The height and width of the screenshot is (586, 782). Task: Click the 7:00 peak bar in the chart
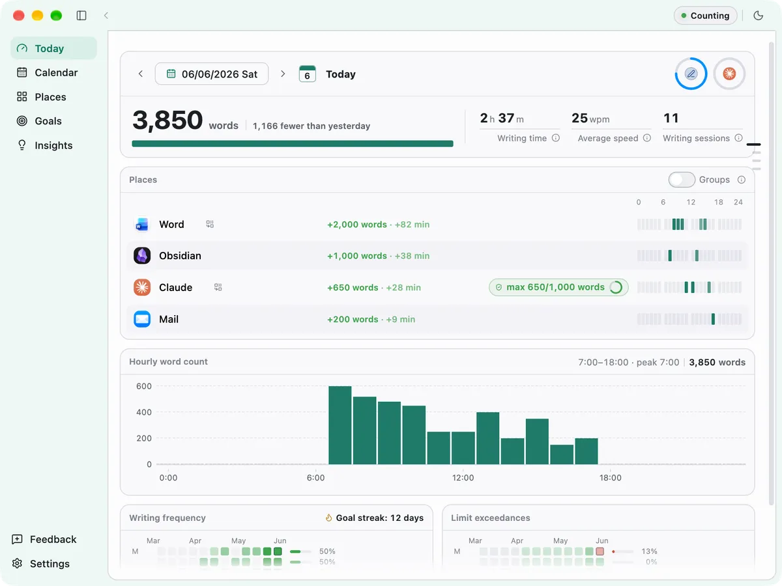340,425
